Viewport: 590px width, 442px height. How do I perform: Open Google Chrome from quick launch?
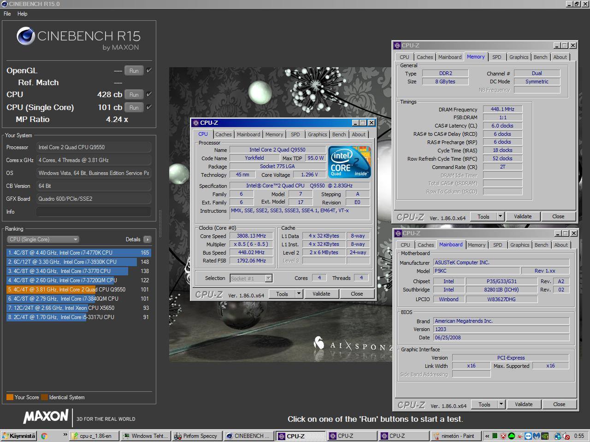44,436
